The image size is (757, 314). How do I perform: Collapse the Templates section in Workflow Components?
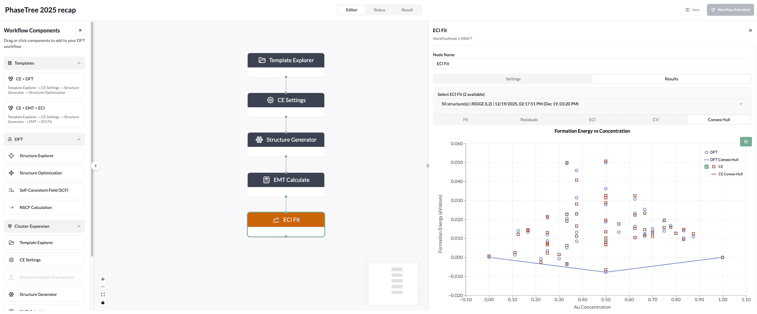79,63
